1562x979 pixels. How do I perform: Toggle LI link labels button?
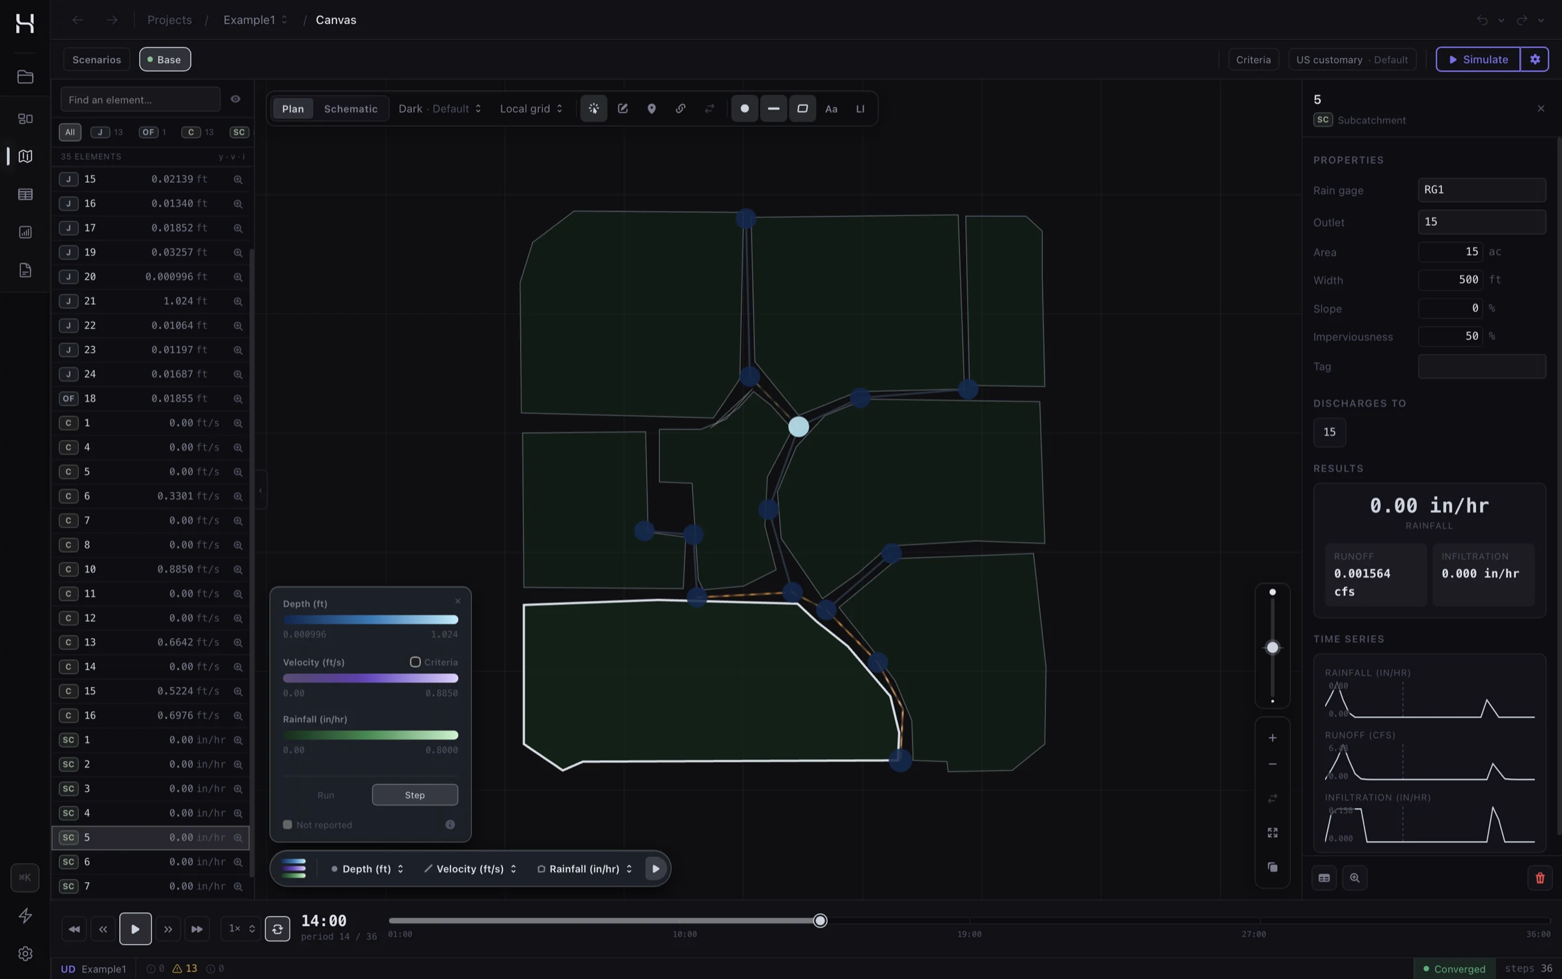pos(860,109)
